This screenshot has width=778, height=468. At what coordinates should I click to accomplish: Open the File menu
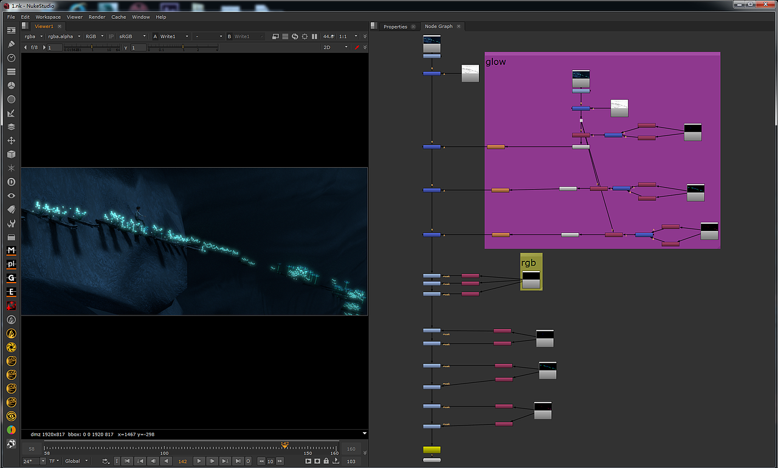point(11,17)
